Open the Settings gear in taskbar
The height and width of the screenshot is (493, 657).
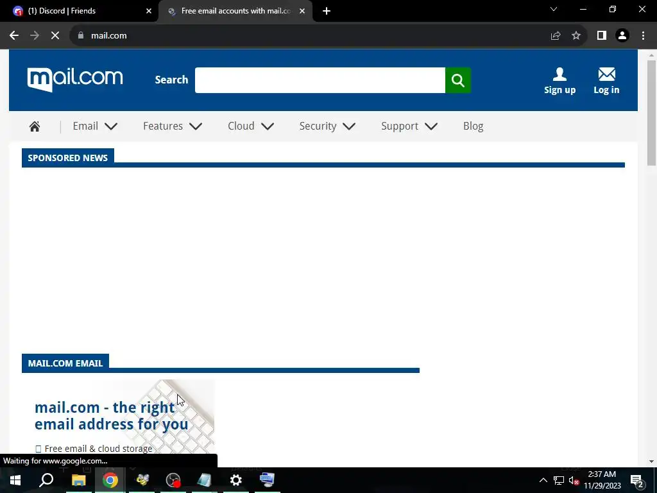pyautogui.click(x=236, y=480)
